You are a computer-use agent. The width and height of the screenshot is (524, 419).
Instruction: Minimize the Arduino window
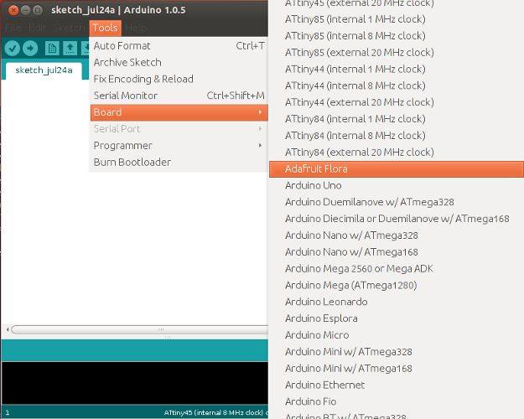pos(26,10)
